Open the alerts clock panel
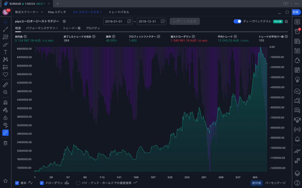The image size is (302, 188). 297,31
